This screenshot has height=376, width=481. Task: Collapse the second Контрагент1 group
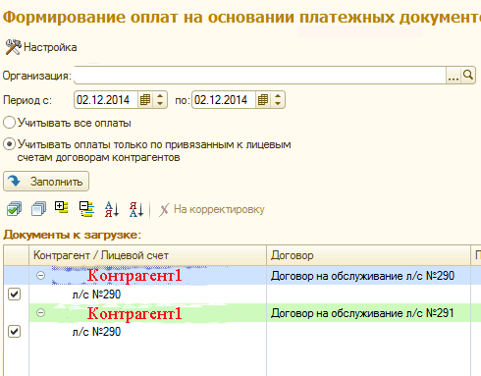[40, 313]
